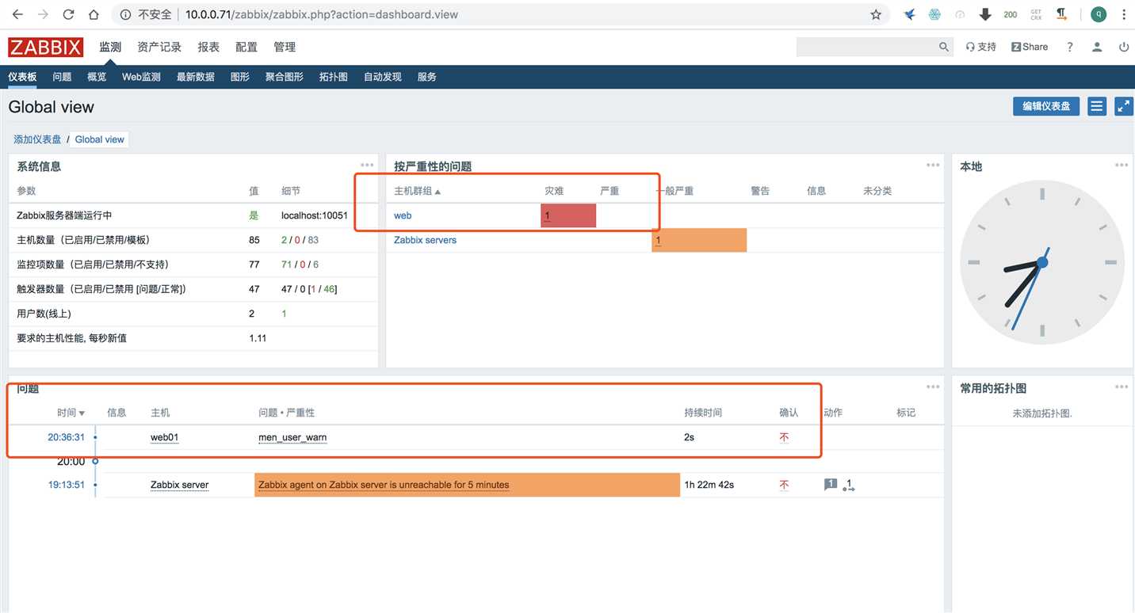Acknowledge the Zabbix server problem via 不
The image size is (1135, 613).
click(x=784, y=485)
